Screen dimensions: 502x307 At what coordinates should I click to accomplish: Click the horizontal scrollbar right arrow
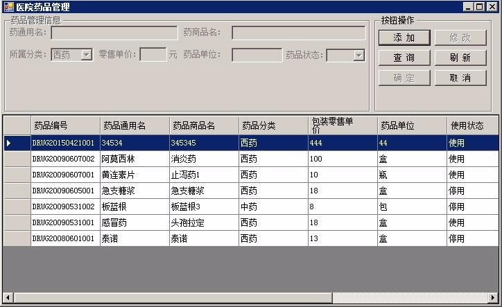tap(494, 298)
